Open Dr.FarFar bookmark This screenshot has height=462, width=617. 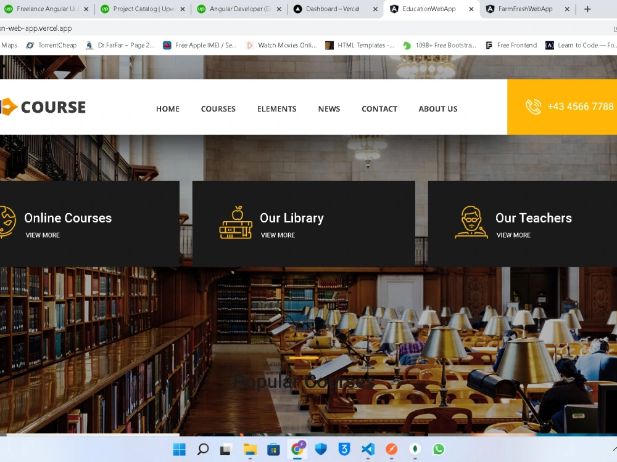(120, 45)
